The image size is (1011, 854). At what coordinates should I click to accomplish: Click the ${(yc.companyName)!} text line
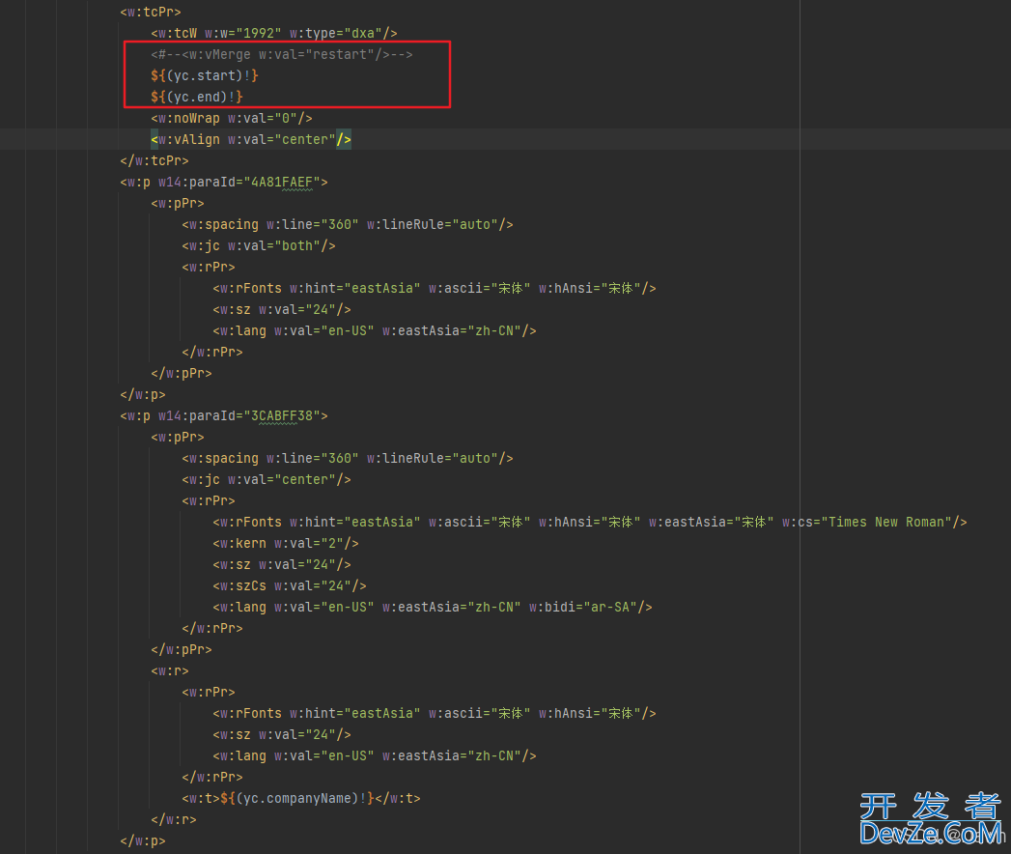coord(301,798)
